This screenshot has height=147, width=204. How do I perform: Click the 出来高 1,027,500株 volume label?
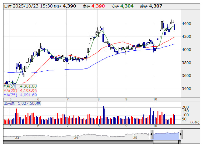pos(22,104)
